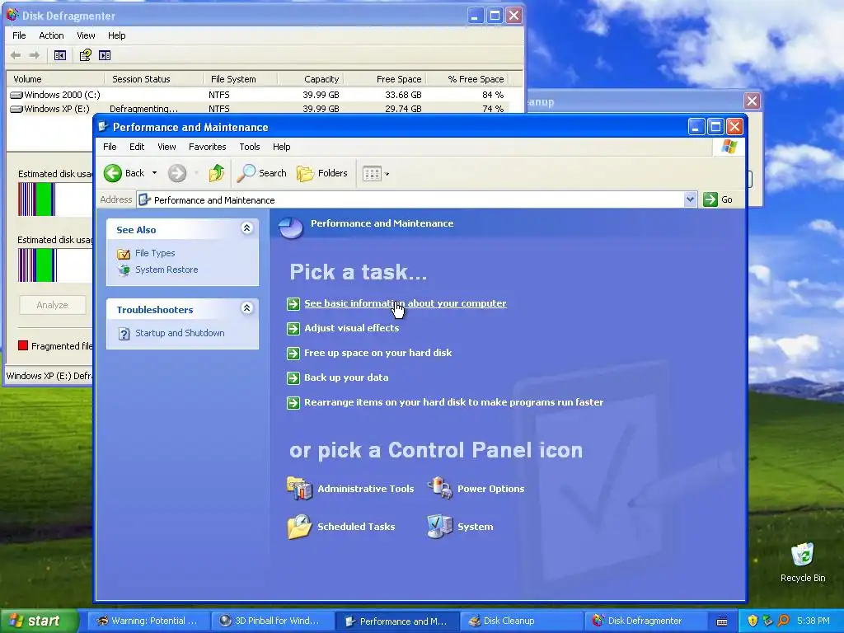Open Startup and Shutdown troubleshooter

(x=180, y=333)
